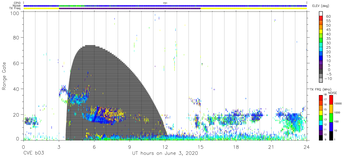Screen dimensions: 345x159
Task: Click the 'UT hours on June 3, 2020' label
Action: click(x=165, y=153)
